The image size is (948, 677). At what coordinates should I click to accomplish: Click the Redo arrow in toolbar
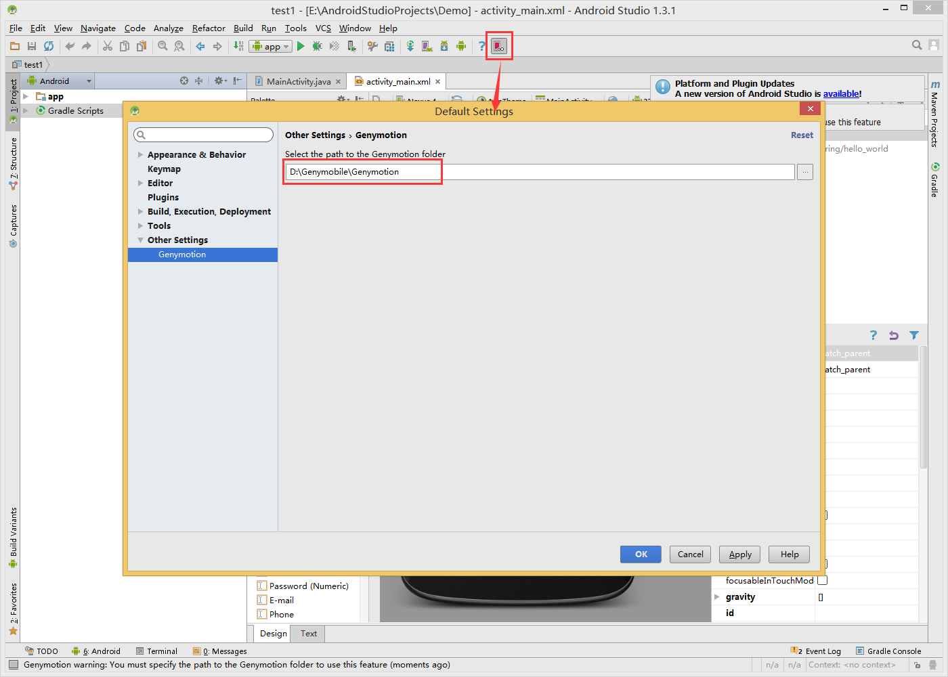point(87,46)
